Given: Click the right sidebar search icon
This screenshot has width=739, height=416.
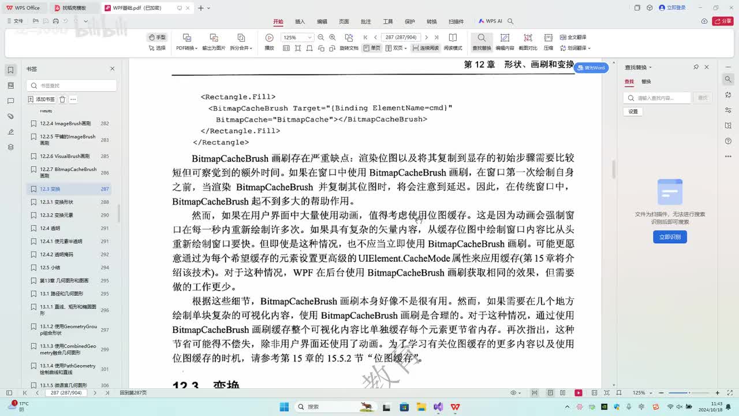Looking at the screenshot, I should click(729, 79).
